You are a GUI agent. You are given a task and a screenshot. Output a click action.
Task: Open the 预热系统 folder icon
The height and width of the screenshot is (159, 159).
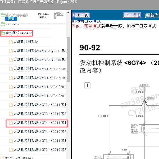pyautogui.click(x=3, y=24)
